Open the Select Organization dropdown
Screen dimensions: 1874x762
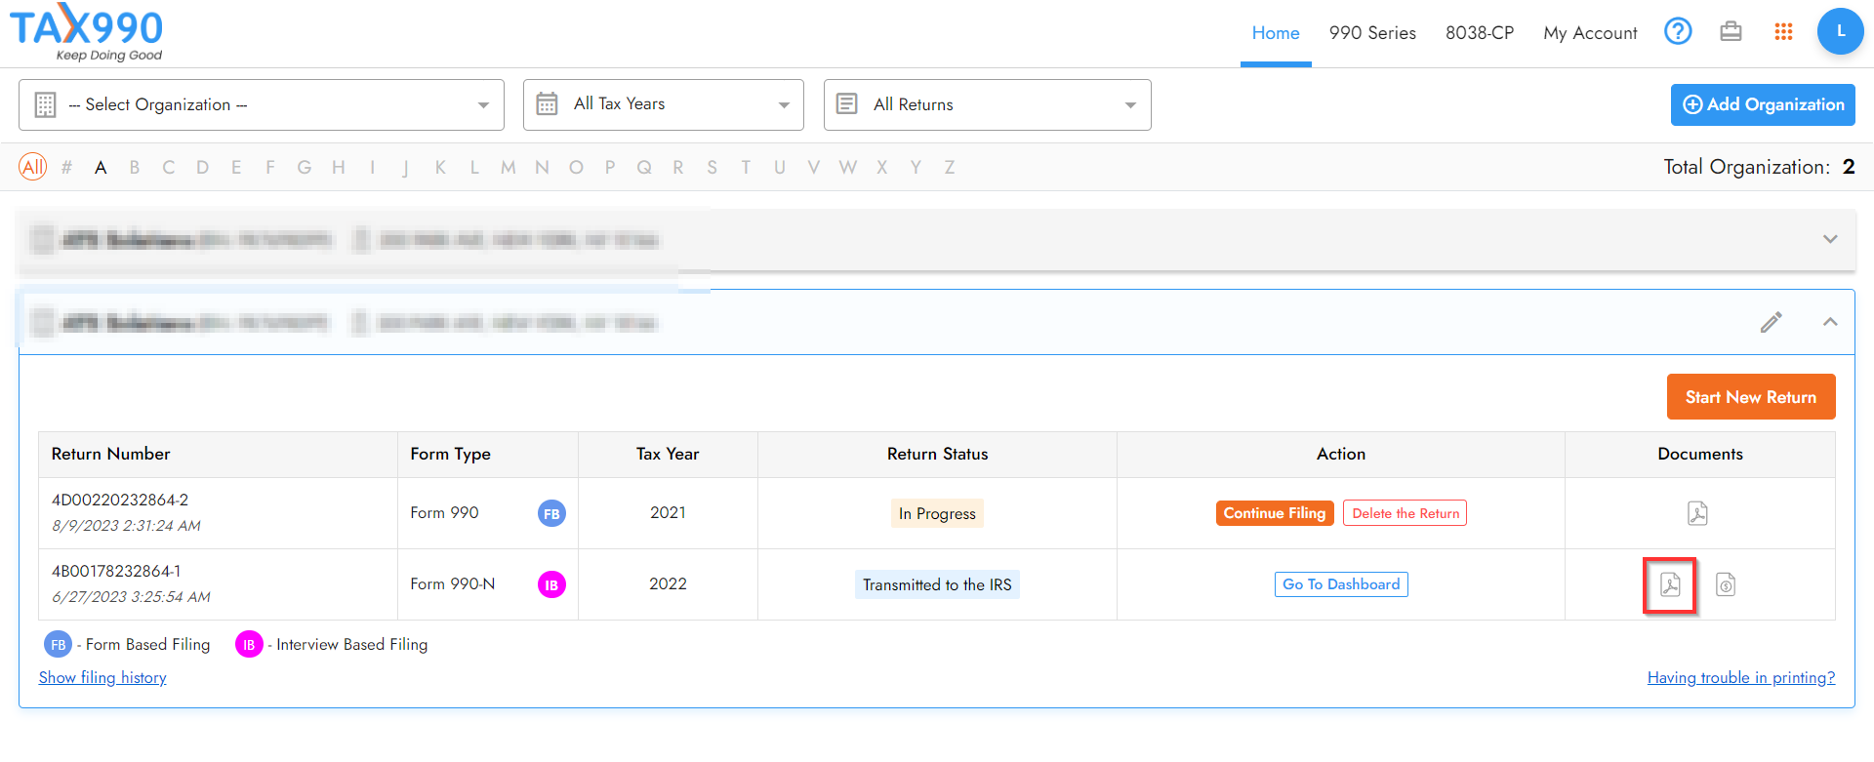pyautogui.click(x=262, y=104)
